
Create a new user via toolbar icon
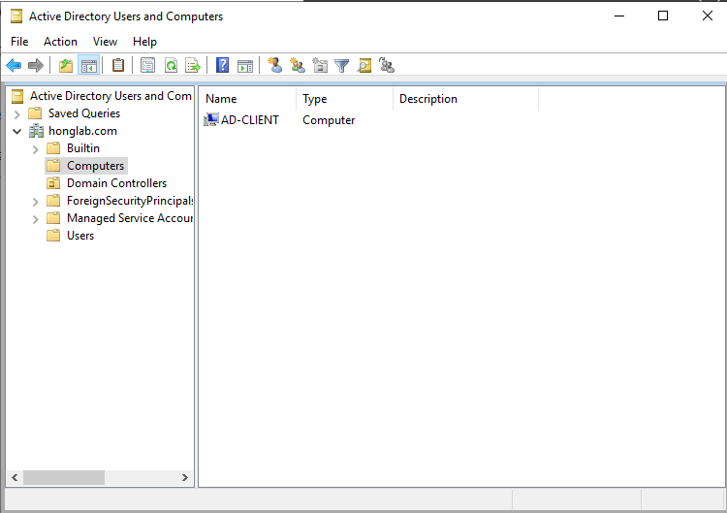pos(275,65)
